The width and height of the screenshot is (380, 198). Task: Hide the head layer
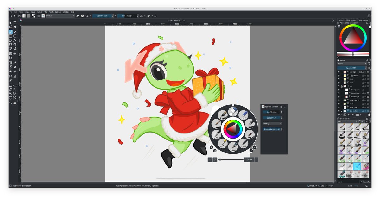tap(339, 104)
